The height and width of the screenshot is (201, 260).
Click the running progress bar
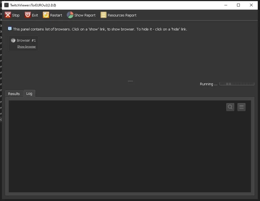click(x=237, y=84)
